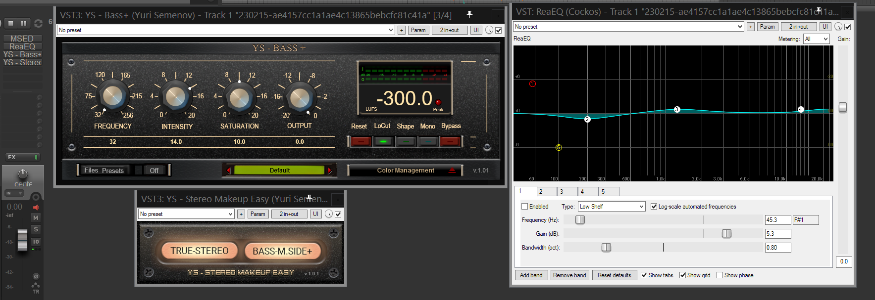Expand the Color Management panel
Screen dimensions: 875x300
pyautogui.click(x=406, y=171)
